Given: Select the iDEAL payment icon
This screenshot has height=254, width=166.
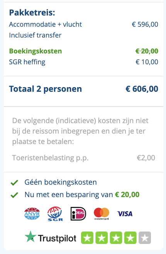Looking at the screenshot, I should [78, 214].
